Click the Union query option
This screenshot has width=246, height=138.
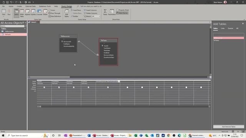(52, 10)
